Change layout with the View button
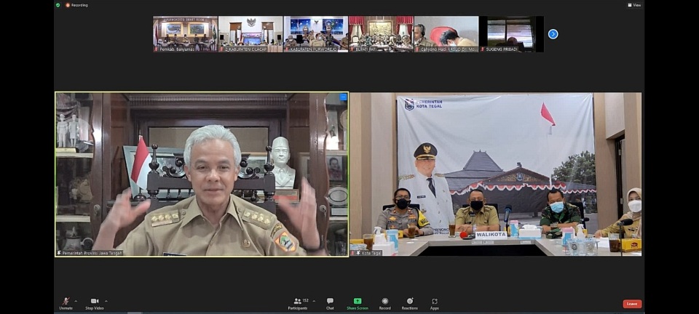The height and width of the screenshot is (314, 699). click(634, 5)
